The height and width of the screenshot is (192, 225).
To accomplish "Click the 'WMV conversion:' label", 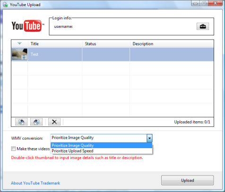I will click(27, 138).
